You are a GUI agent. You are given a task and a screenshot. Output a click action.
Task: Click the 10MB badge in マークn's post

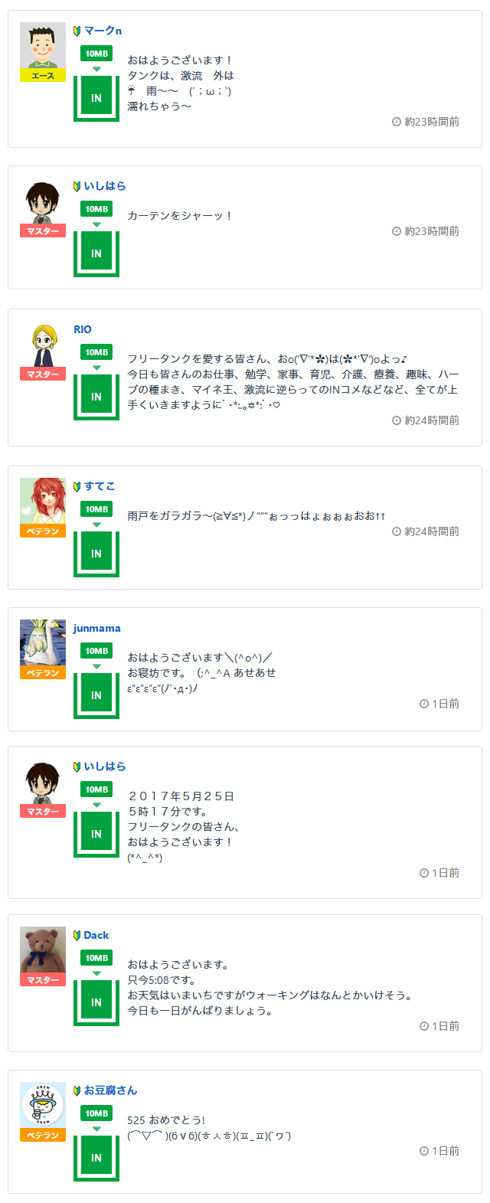tap(96, 54)
